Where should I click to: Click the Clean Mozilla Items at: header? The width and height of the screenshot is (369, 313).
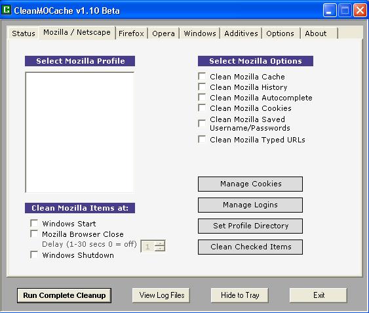pos(80,208)
